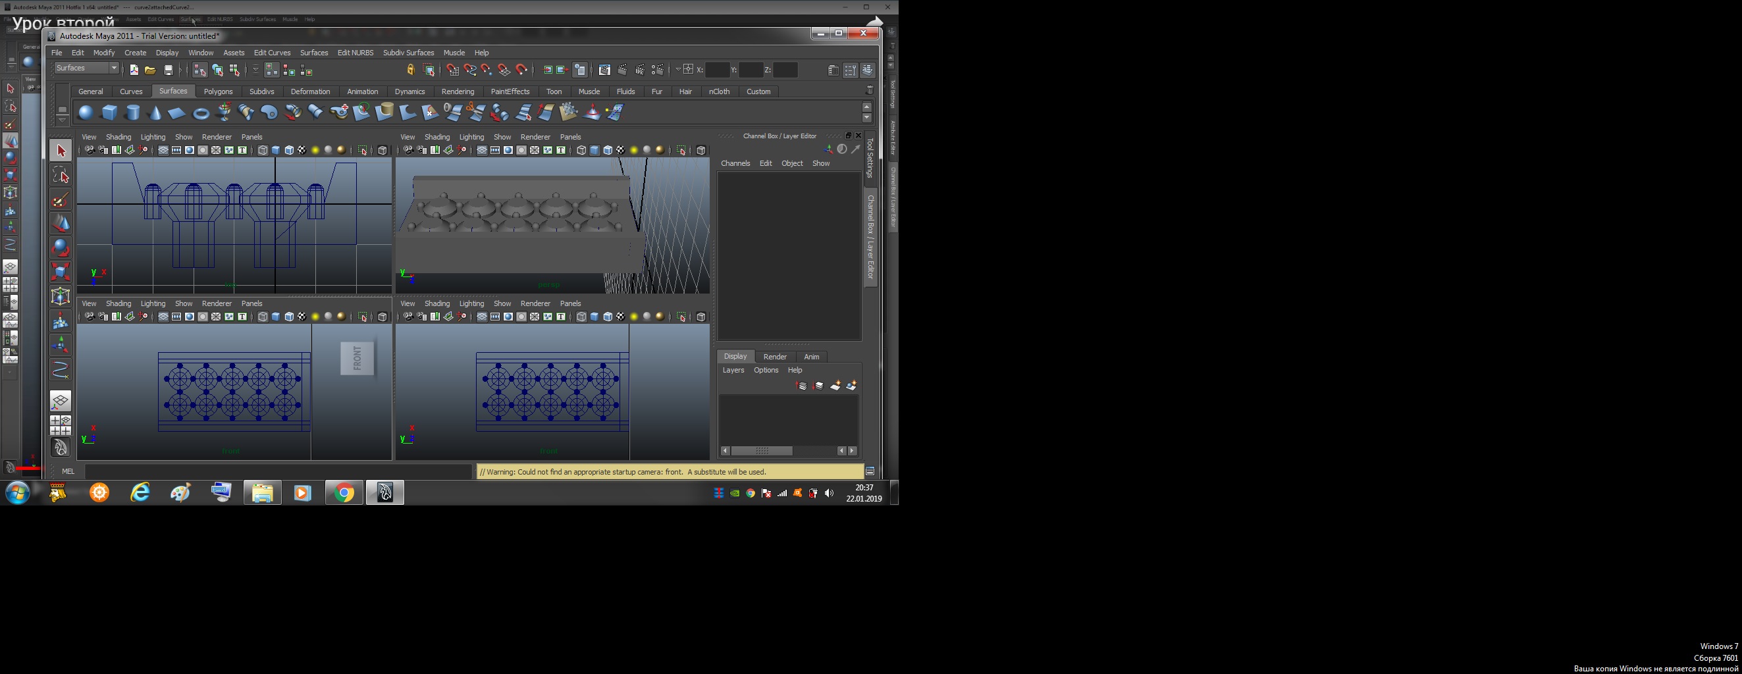Choose the Paint Selection brush tool

coord(61,199)
